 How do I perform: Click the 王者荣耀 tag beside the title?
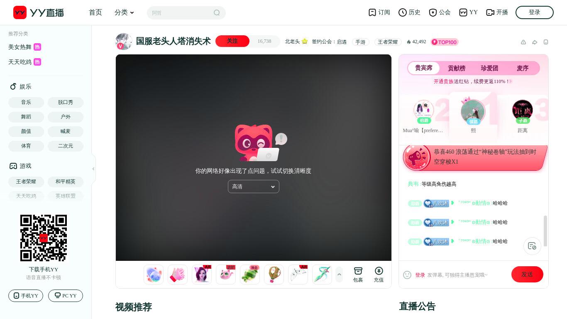[x=388, y=42]
